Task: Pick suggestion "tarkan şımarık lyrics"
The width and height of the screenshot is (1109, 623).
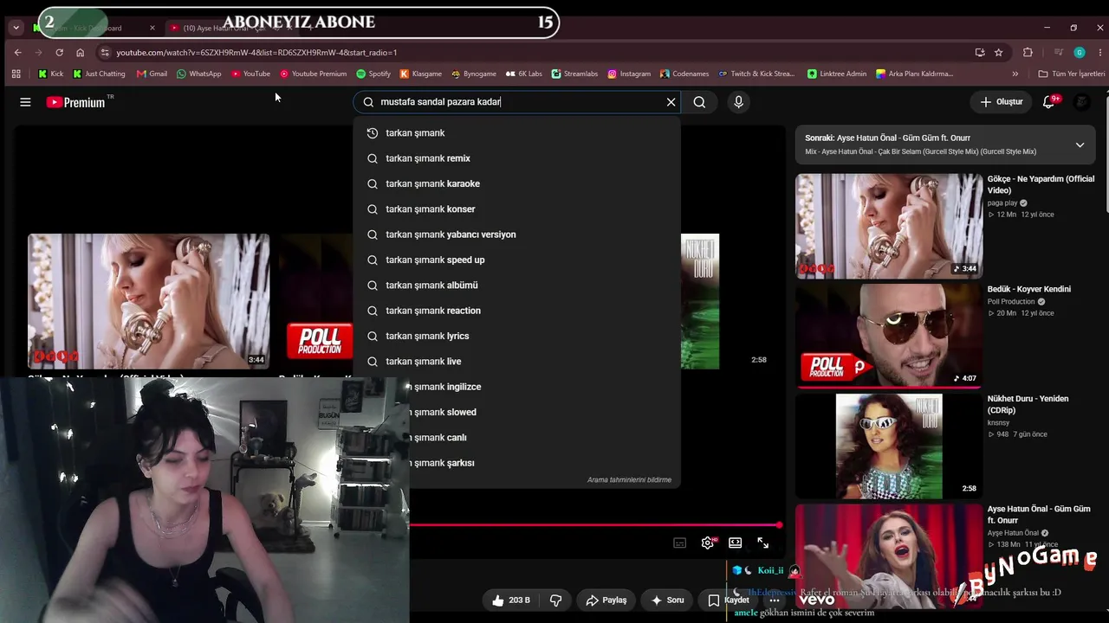Action: (x=516, y=336)
